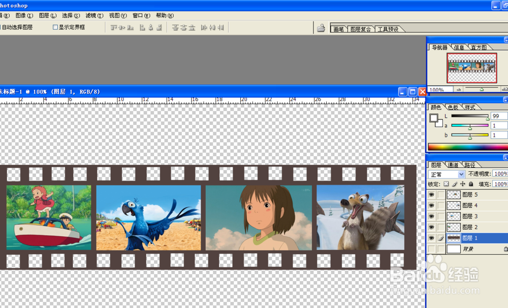Toggle the 显示定界框 checkbox
The height and width of the screenshot is (308, 508).
55,27
